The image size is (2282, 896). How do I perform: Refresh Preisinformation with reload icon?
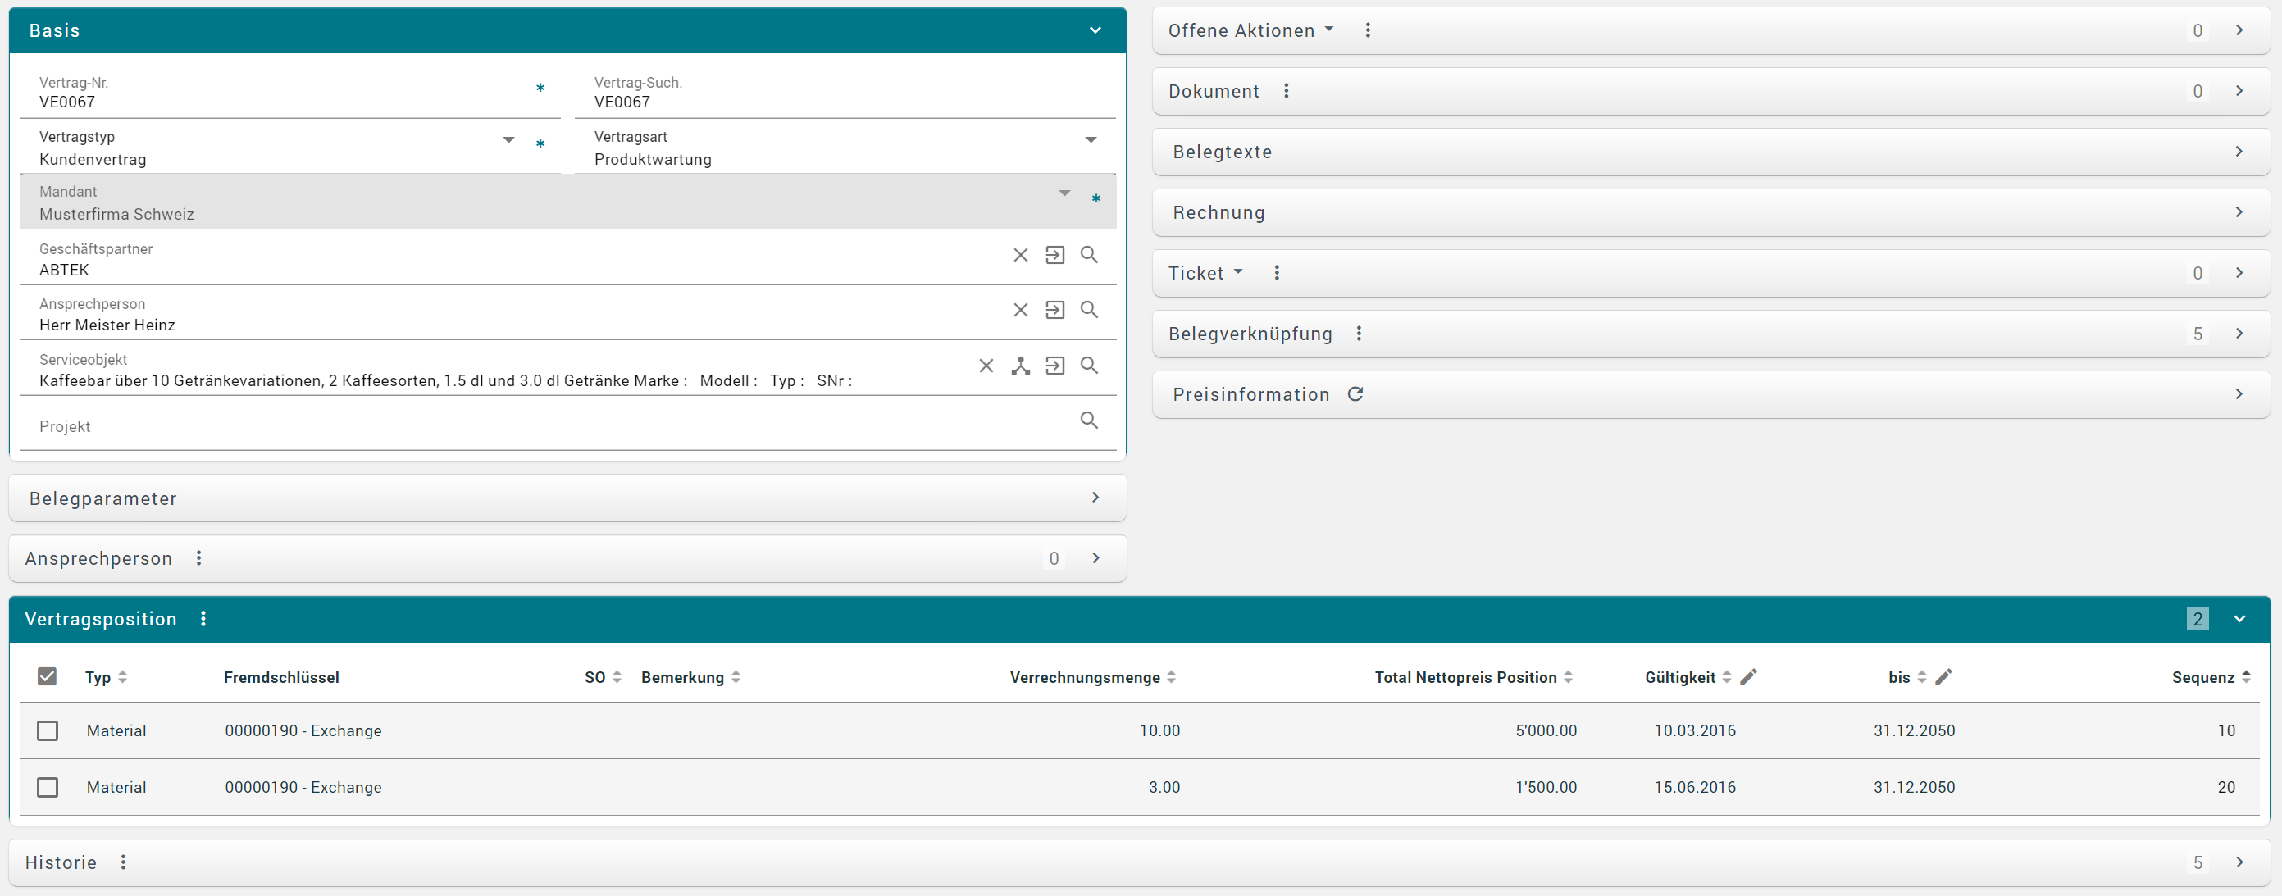pyautogui.click(x=1355, y=394)
